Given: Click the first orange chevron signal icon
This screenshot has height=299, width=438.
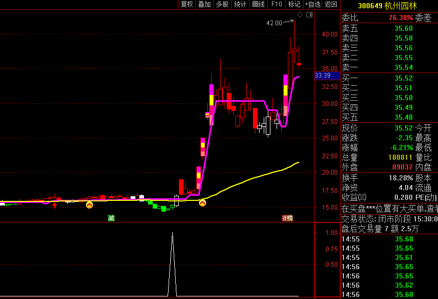Looking at the screenshot, I should pos(89,205).
